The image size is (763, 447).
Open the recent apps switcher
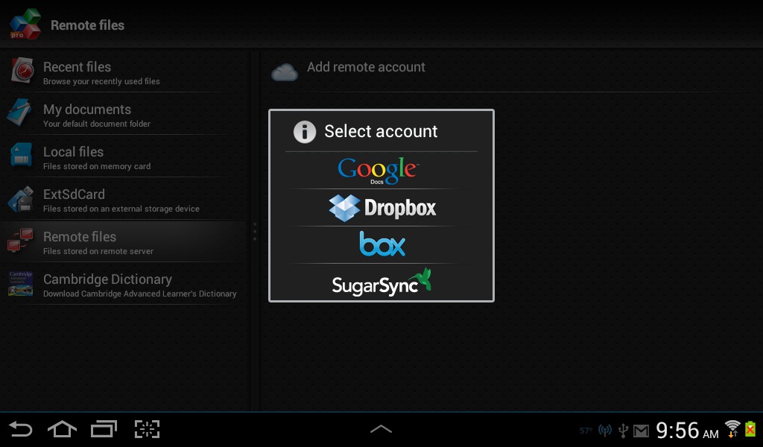(x=104, y=428)
